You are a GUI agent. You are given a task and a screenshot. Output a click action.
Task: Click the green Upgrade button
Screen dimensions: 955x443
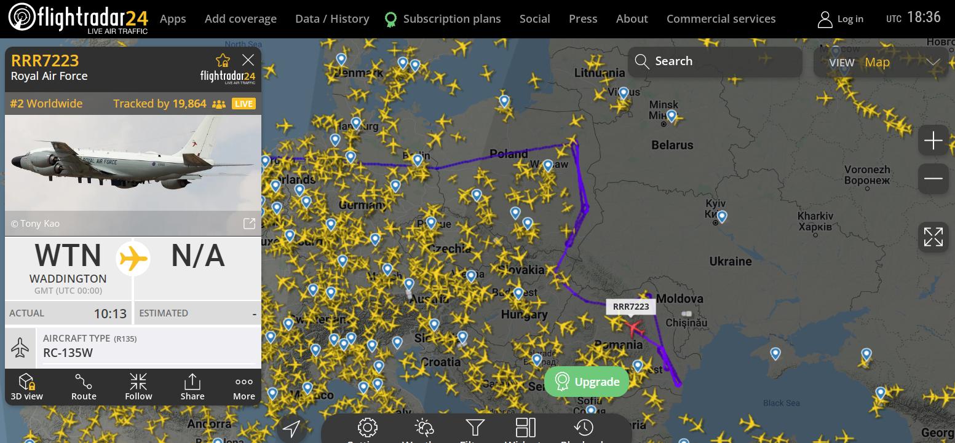click(x=587, y=382)
